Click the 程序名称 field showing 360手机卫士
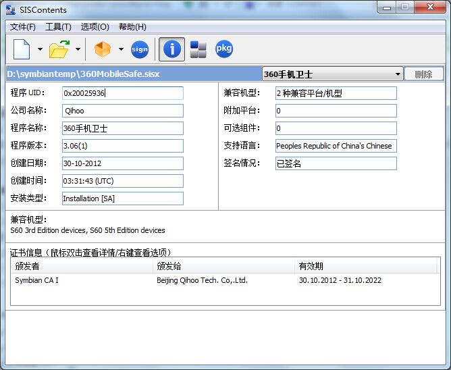Viewport: 451px width, 370px height. (123, 128)
